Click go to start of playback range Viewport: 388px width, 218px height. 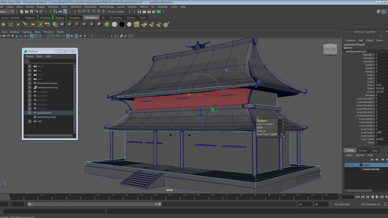pos(358,197)
